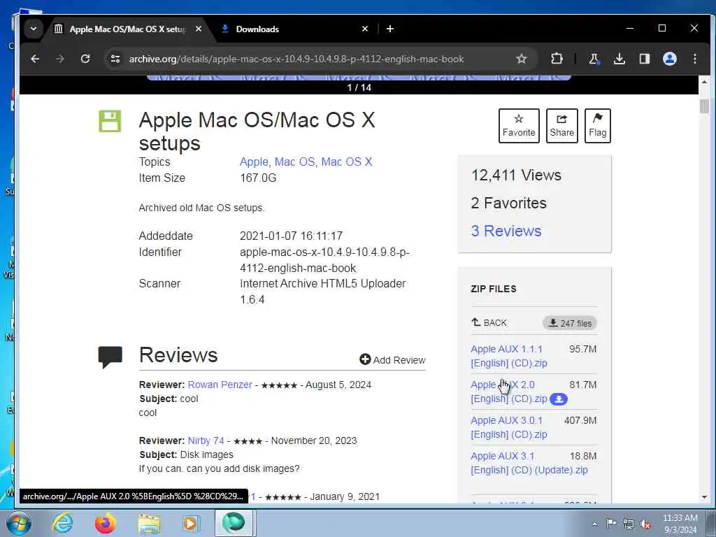
Task: Close the Apple Mac OS setups tab
Action: tap(198, 29)
